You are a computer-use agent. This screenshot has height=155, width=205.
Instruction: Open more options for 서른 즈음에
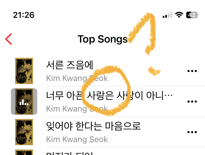coord(192,71)
